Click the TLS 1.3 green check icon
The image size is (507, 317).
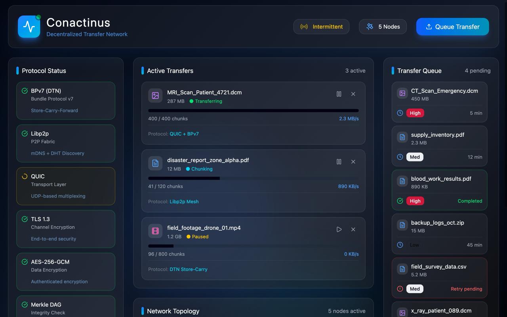click(x=25, y=219)
